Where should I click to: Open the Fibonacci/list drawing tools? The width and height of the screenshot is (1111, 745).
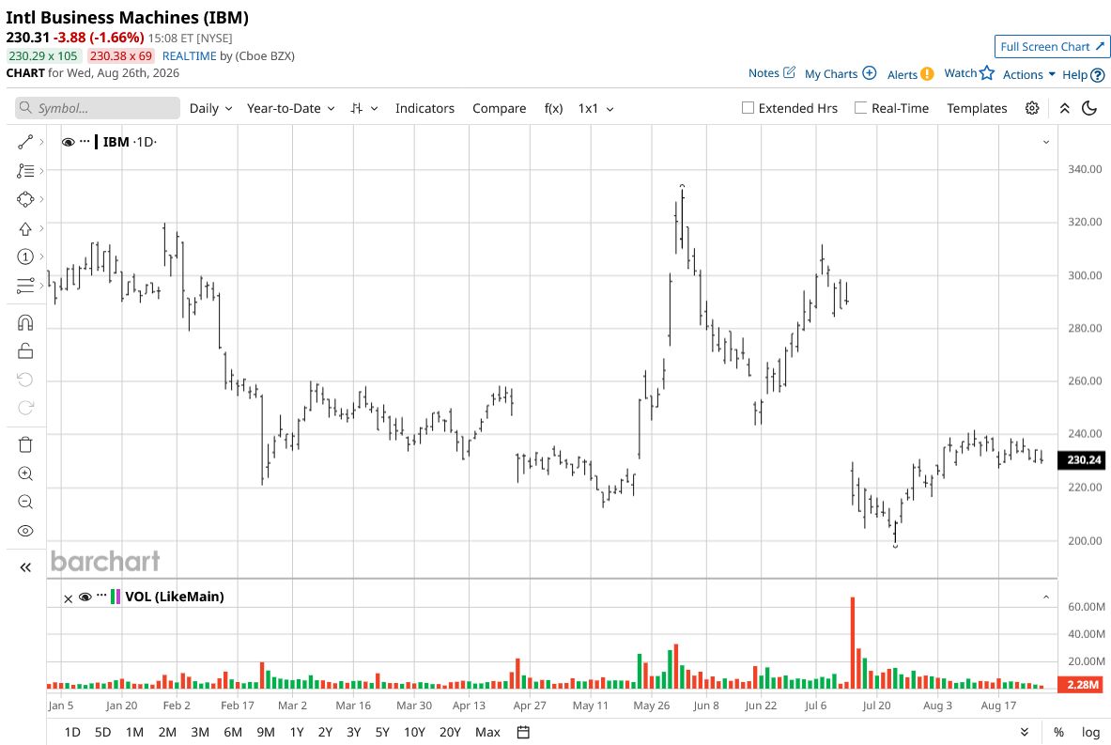pyautogui.click(x=25, y=171)
